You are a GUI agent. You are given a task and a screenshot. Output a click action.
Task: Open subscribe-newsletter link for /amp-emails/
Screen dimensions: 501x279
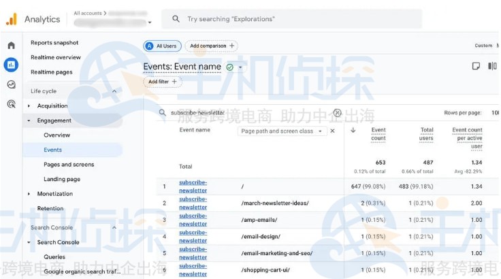click(193, 220)
